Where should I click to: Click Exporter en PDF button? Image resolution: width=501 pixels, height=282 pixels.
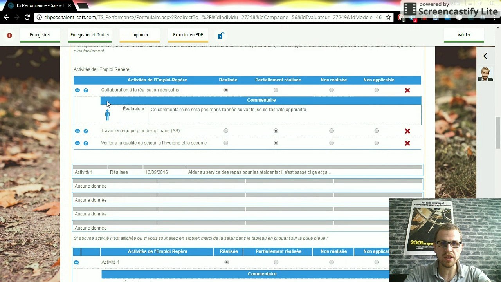pos(188,35)
